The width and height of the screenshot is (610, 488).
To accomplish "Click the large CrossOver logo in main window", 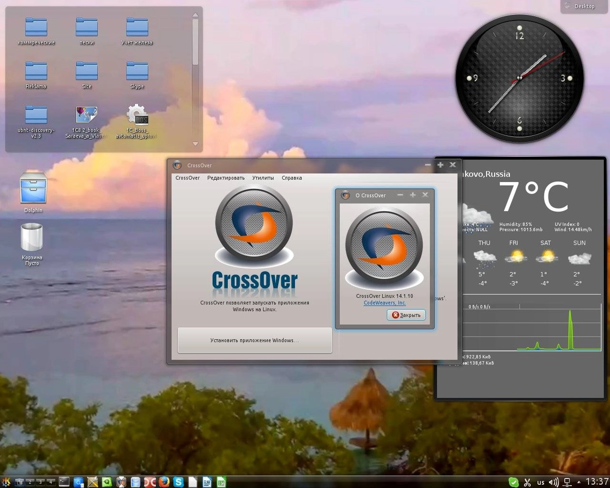I will coord(254,227).
